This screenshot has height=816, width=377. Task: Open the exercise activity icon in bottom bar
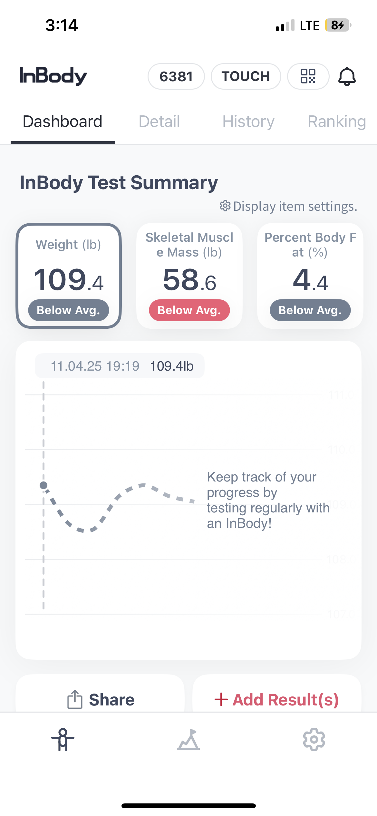(x=188, y=739)
